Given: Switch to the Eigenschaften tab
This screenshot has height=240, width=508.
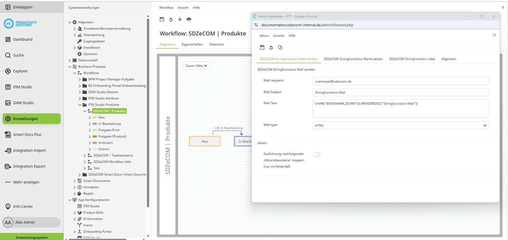Looking at the screenshot, I should [192, 44].
